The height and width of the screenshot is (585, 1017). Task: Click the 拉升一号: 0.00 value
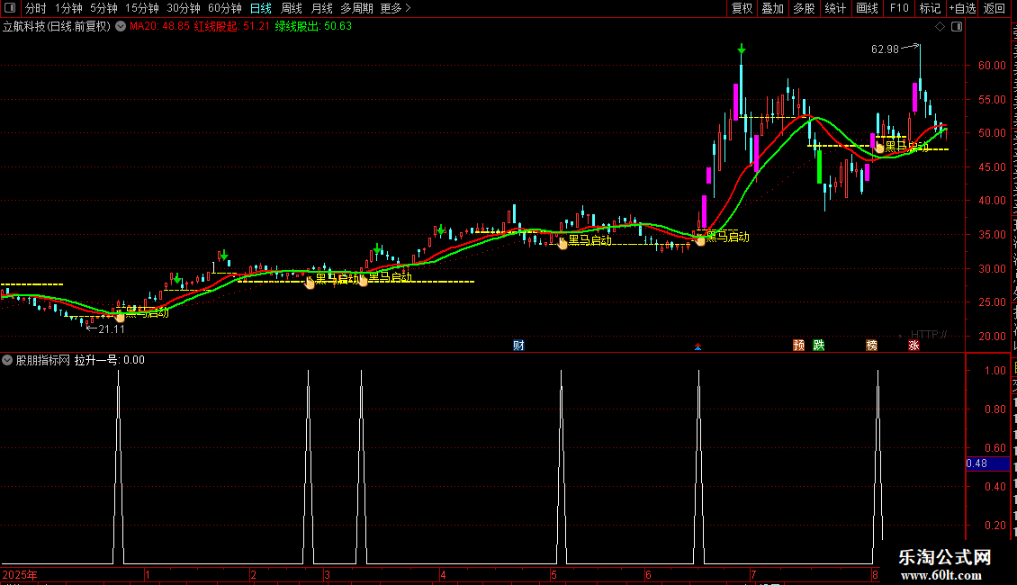click(110, 360)
